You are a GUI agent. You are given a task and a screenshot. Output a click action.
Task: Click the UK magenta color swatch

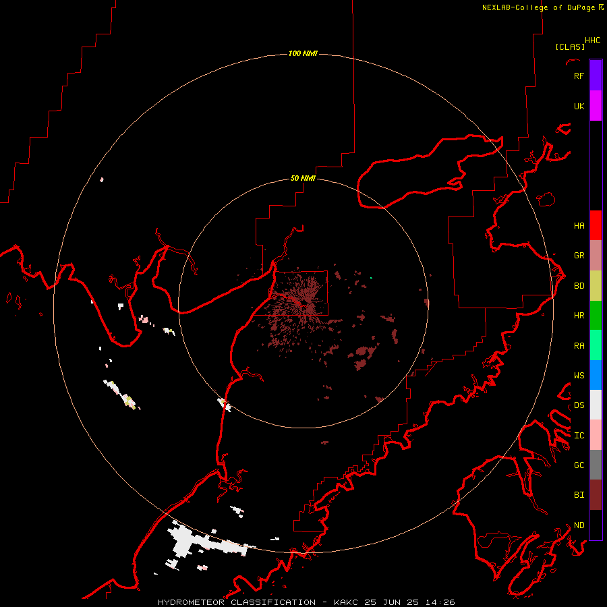point(596,106)
